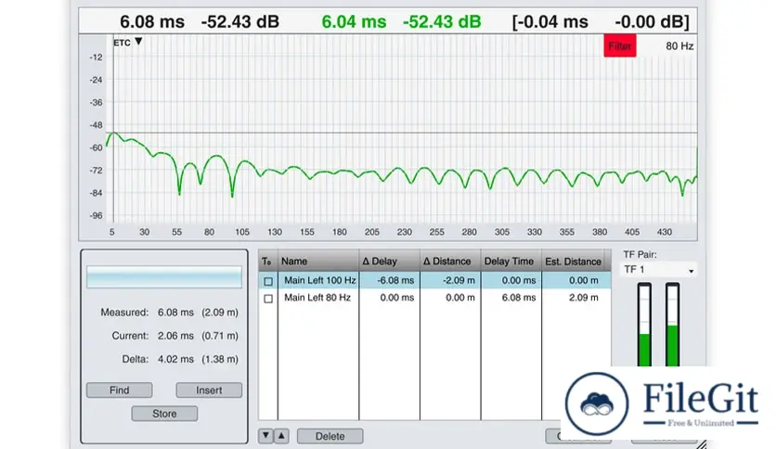776x449 pixels.
Task: Click the window resize grip corner
Action: coord(702,444)
